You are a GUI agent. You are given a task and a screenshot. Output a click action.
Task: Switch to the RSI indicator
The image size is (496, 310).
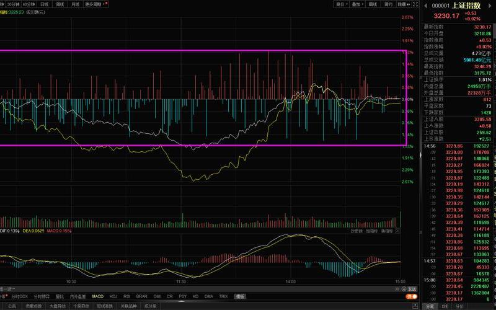127,296
